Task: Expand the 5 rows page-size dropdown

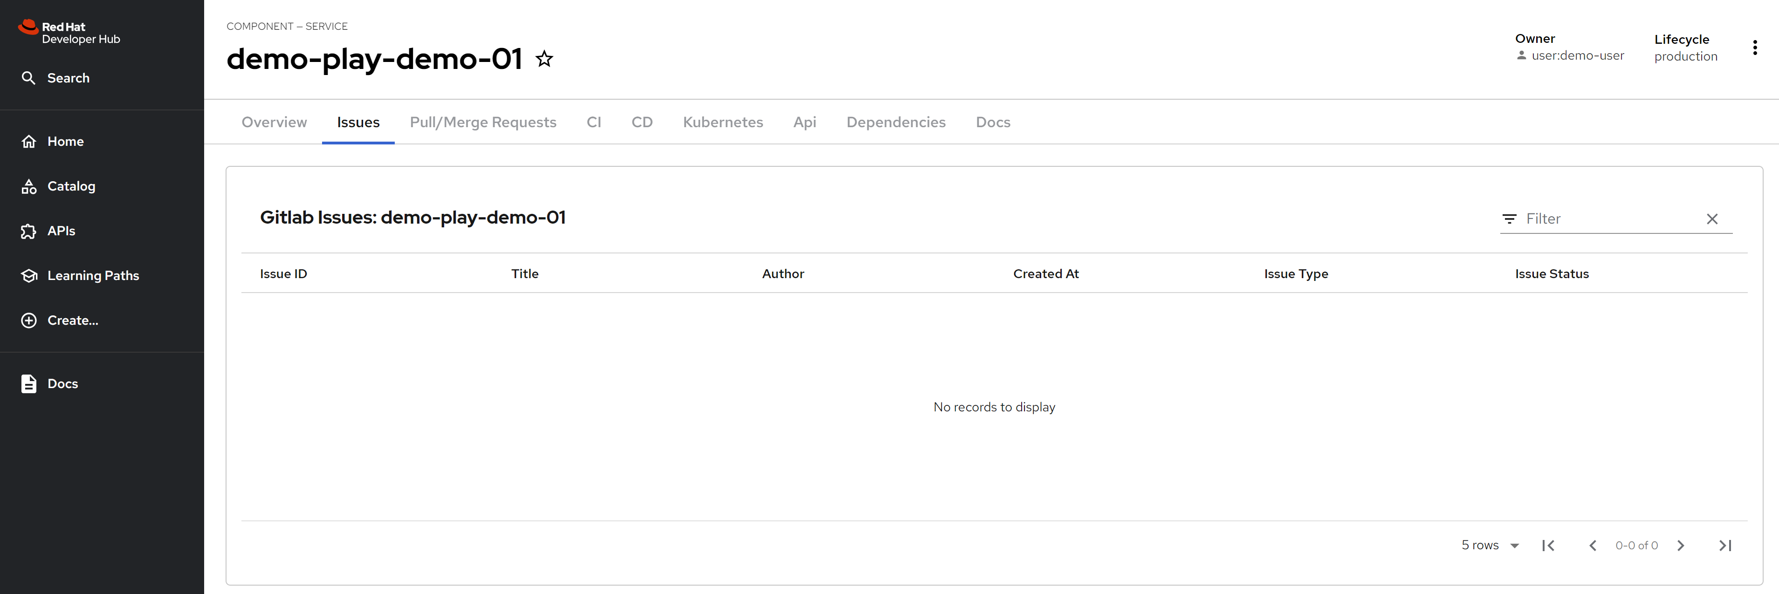Action: coord(1490,545)
